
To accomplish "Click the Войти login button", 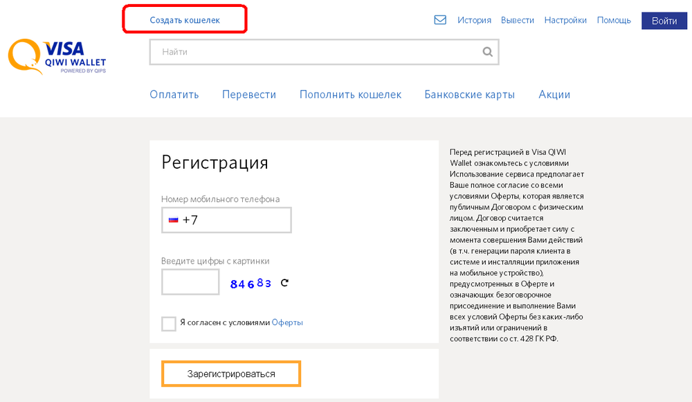I will pos(664,21).
